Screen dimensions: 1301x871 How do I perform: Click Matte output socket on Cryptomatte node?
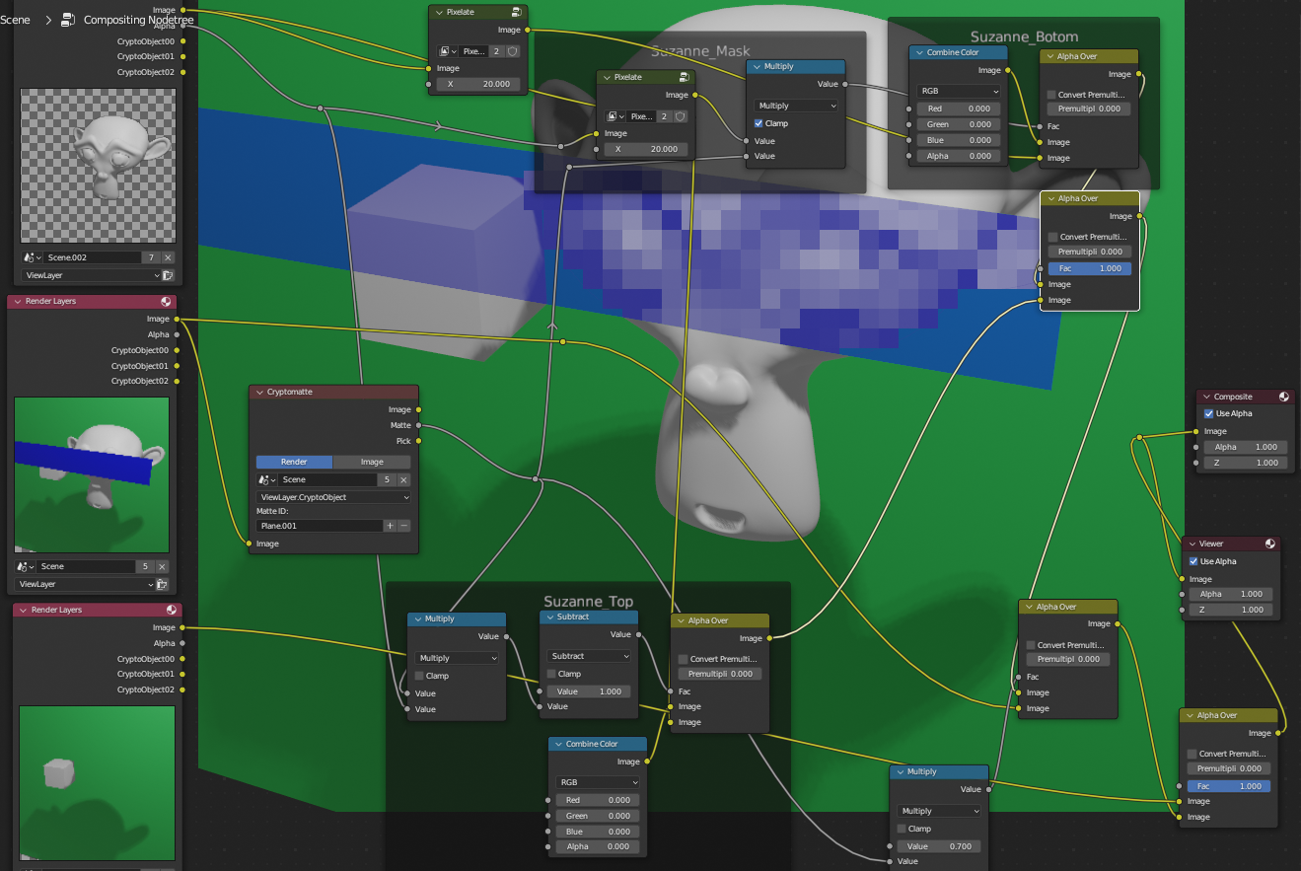point(418,425)
